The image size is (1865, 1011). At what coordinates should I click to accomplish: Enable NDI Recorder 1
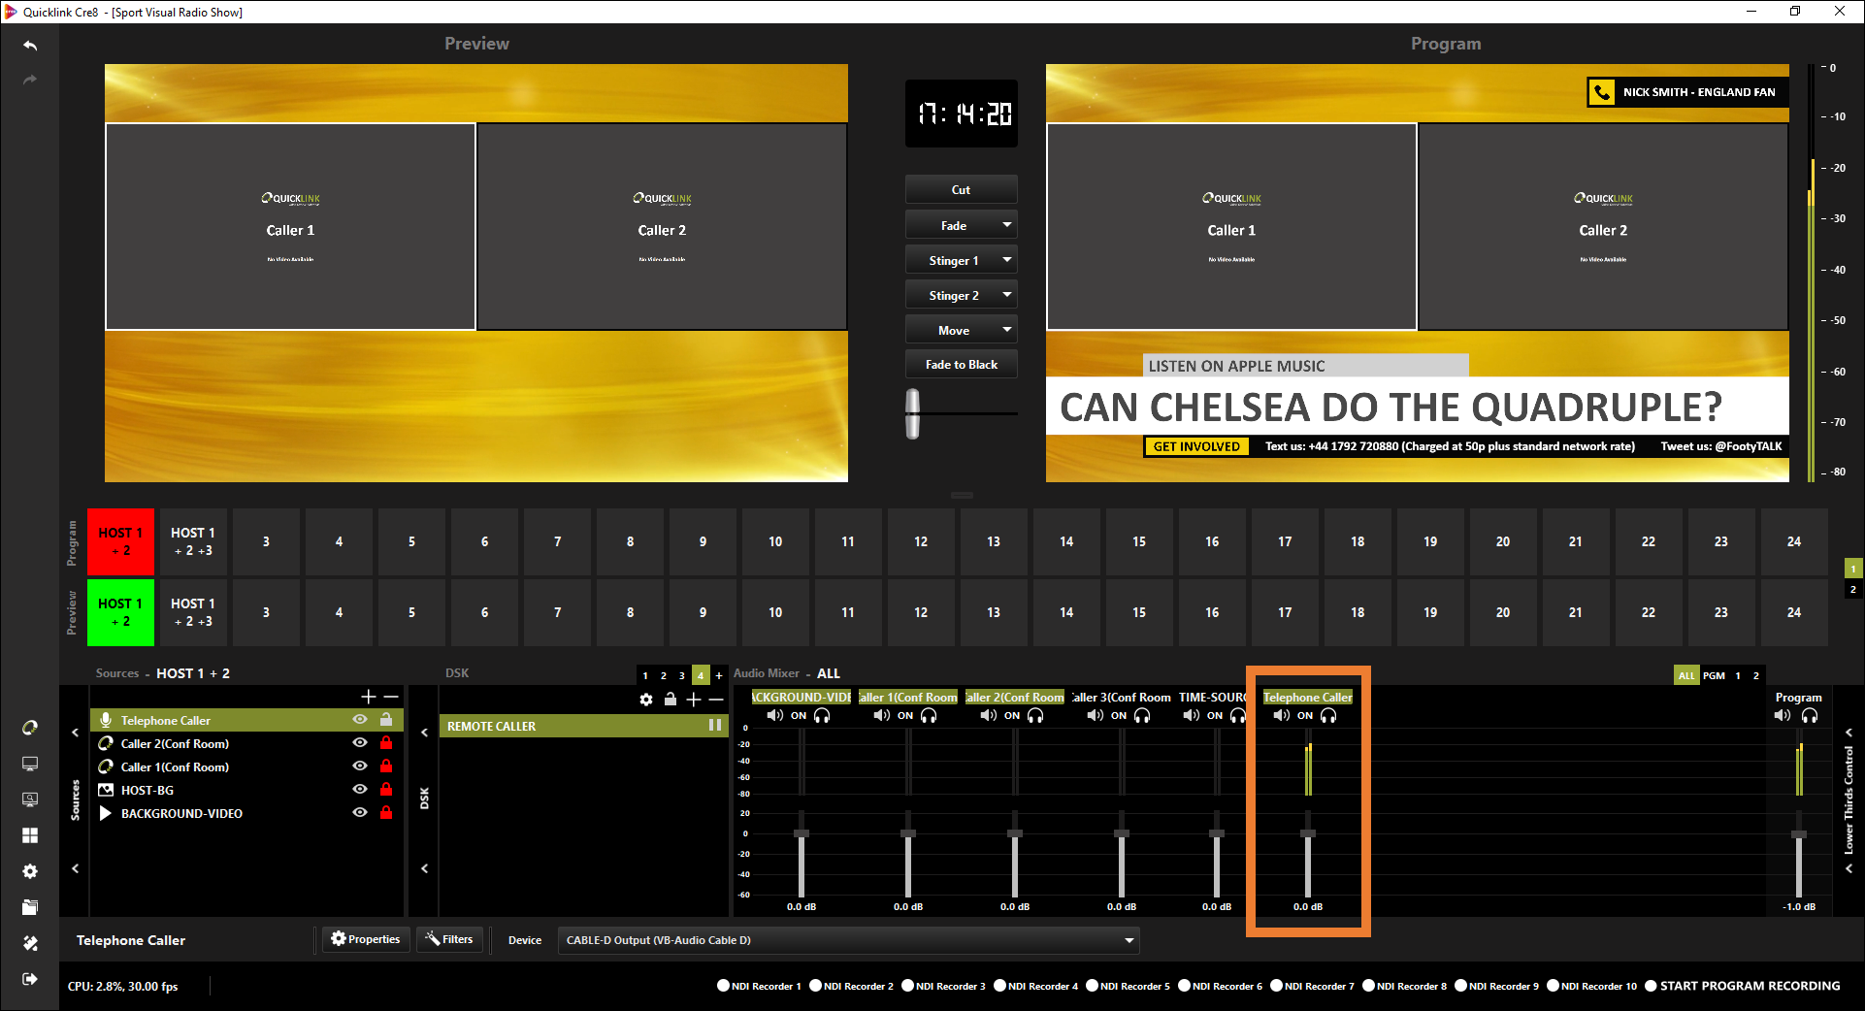pos(723,986)
